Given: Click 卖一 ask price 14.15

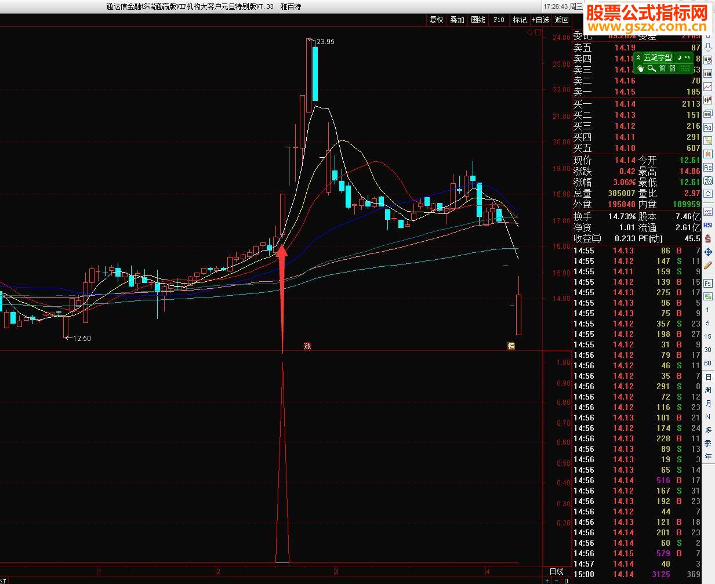Looking at the screenshot, I should click(x=625, y=92).
